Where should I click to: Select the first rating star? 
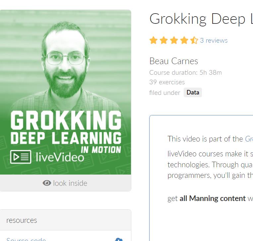pos(154,40)
